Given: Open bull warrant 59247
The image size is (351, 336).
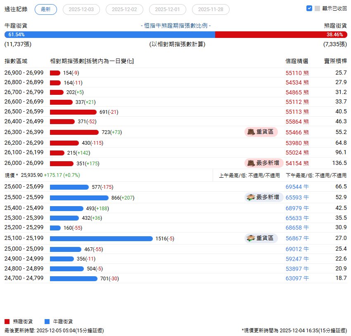Looking at the screenshot, I should pos(297,259).
